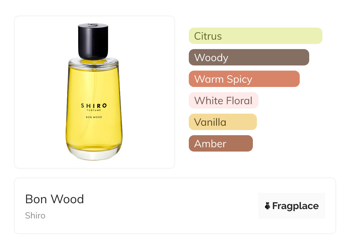Click the Fragplace perfume bottle logo icon
Image resolution: width=350 pixels, height=248 pixels.
pos(268,206)
